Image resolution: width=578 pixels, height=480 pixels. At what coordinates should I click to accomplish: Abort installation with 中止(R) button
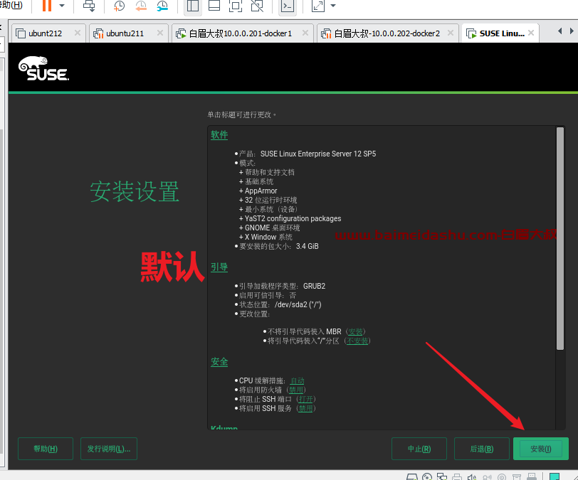tap(419, 449)
